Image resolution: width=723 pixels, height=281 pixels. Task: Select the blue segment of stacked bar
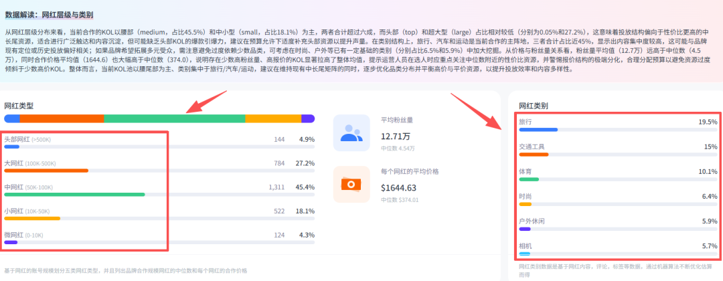tap(12, 118)
